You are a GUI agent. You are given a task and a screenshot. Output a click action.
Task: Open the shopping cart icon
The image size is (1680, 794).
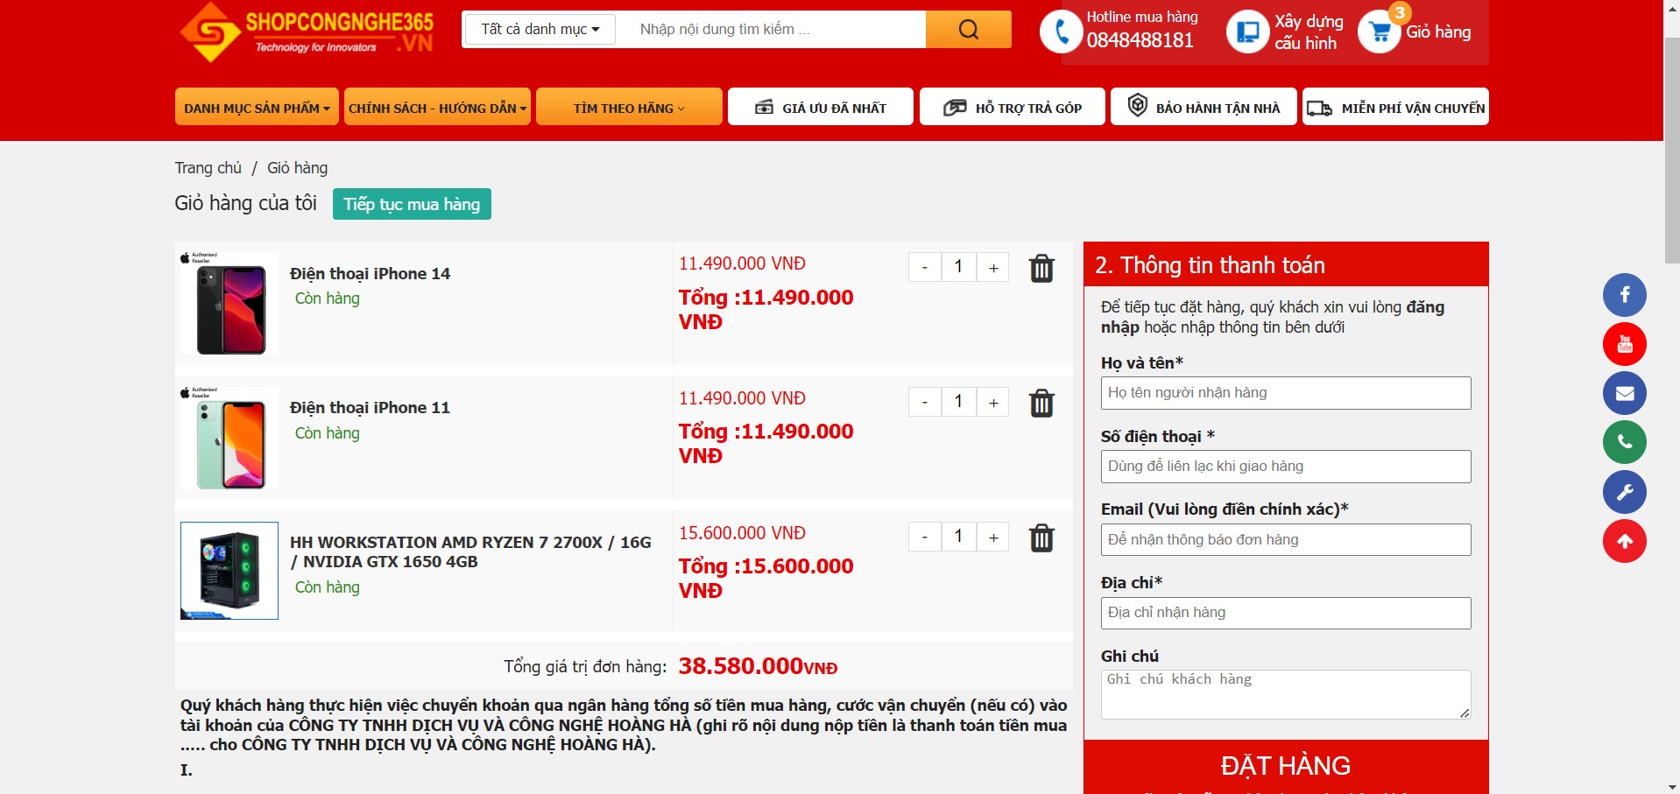pos(1380,32)
